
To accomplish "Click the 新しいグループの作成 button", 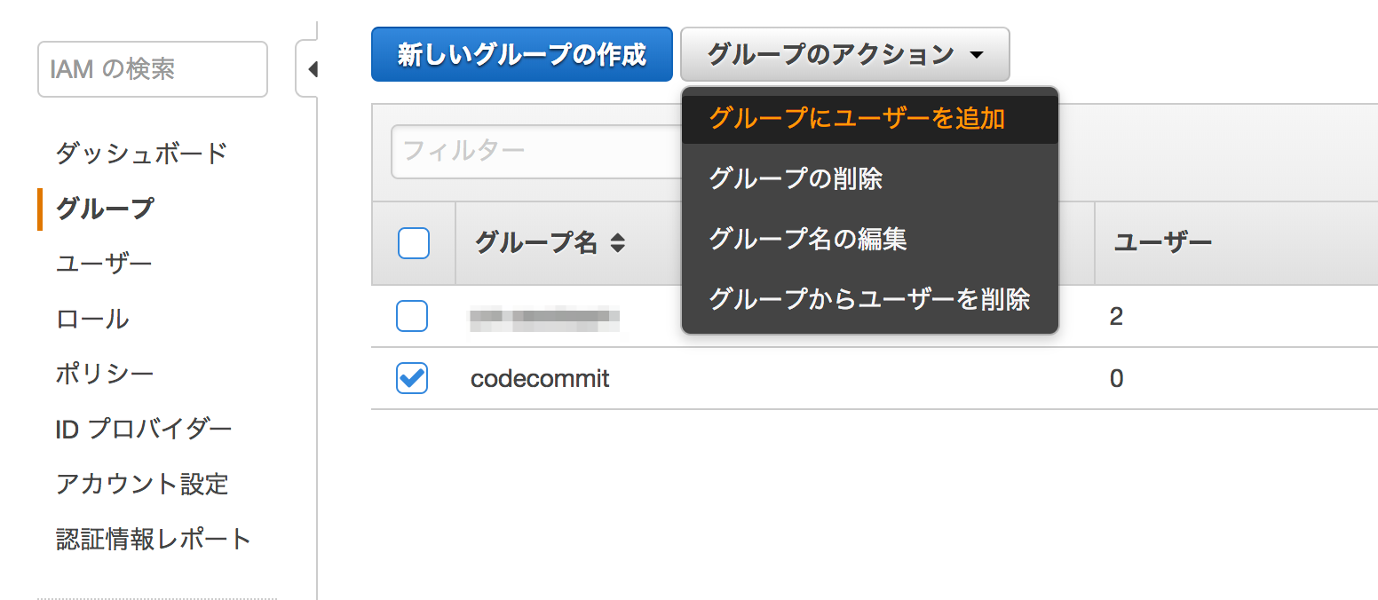I will [x=521, y=53].
